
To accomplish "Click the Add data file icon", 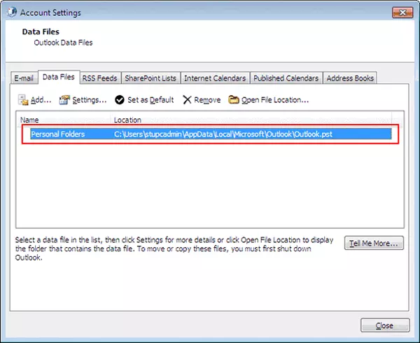I will (x=23, y=100).
